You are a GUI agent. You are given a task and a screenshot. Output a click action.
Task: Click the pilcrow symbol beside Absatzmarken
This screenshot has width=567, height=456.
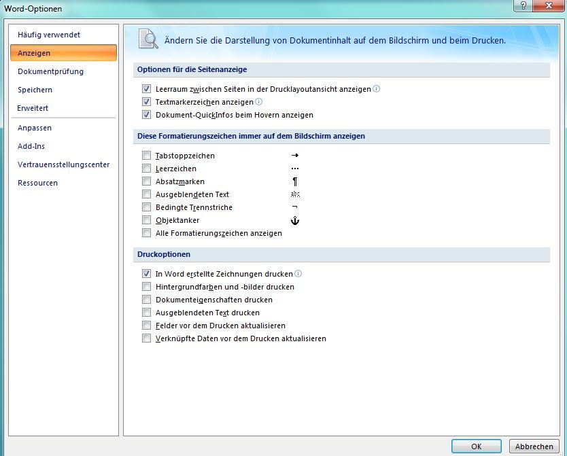tap(295, 181)
